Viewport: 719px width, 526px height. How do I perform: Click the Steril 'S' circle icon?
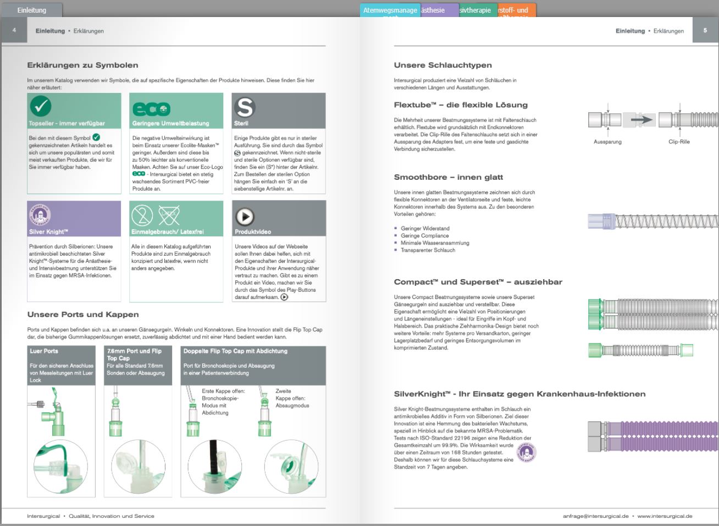pyautogui.click(x=245, y=107)
